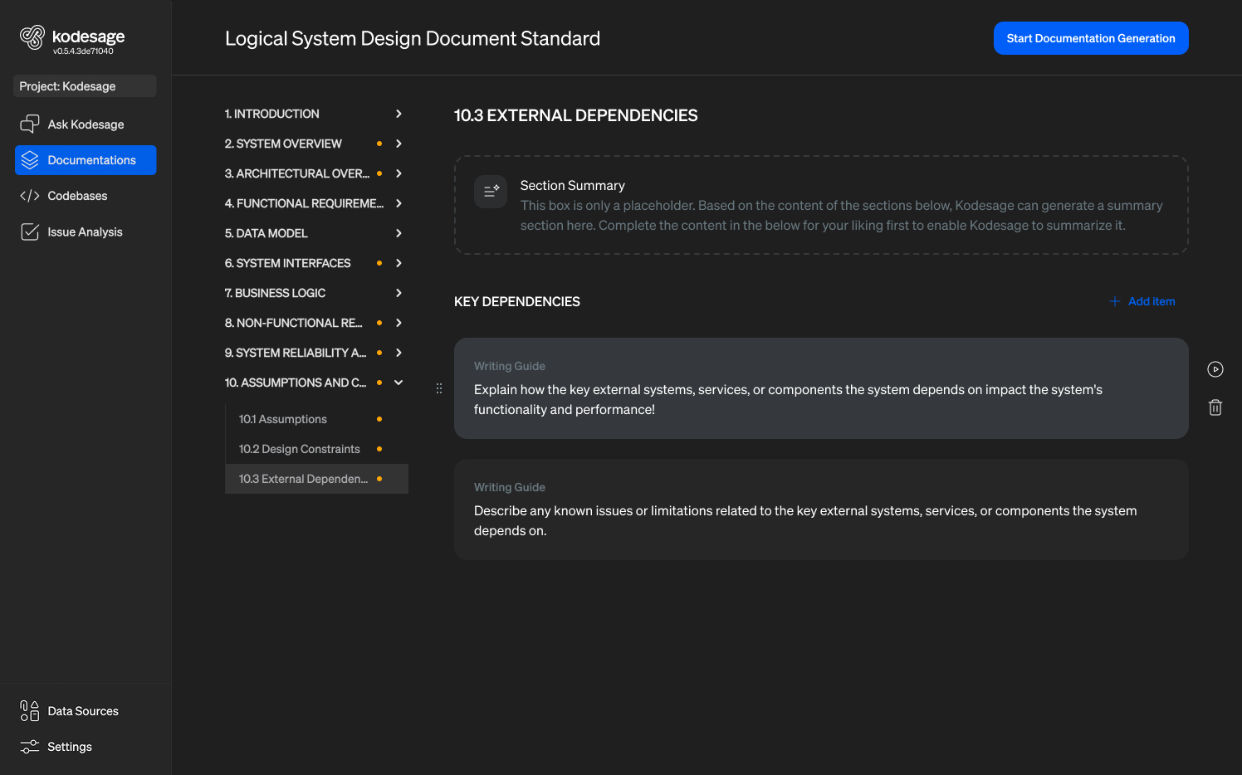1242x775 pixels.
Task: Run generation for the first Writing Guide
Action: click(x=1215, y=369)
